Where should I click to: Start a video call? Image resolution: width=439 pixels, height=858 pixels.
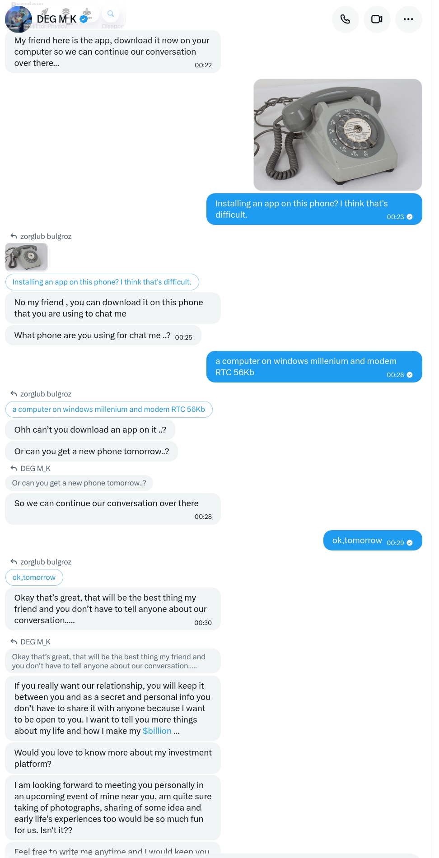point(377,19)
